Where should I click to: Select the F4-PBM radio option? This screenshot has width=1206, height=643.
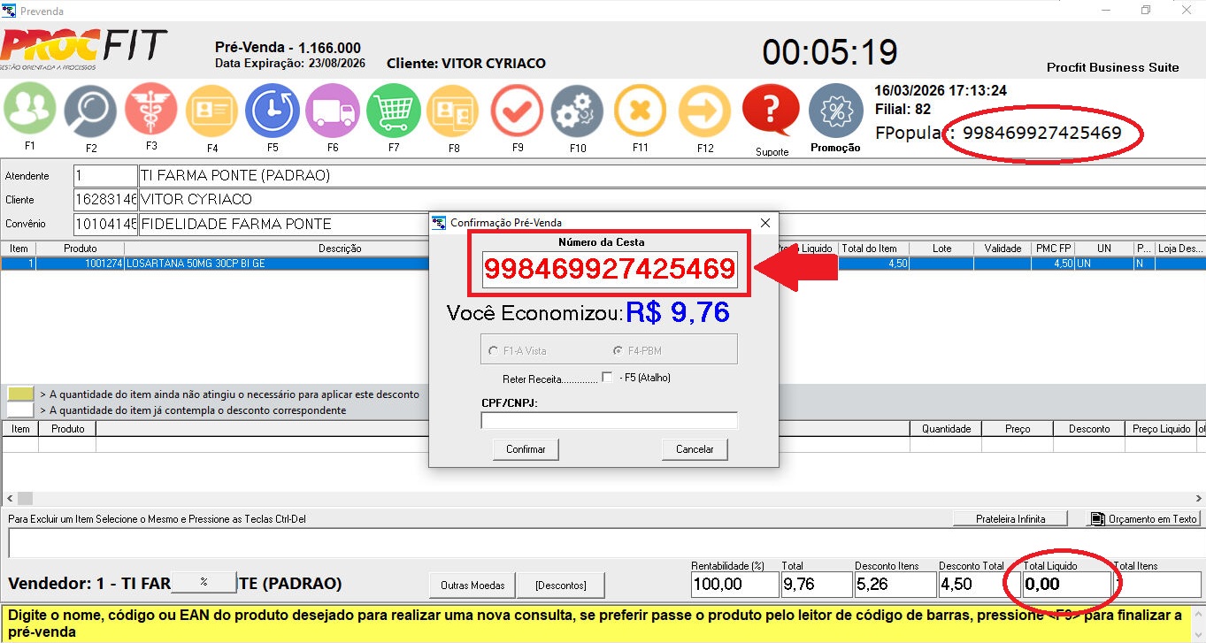coord(618,351)
